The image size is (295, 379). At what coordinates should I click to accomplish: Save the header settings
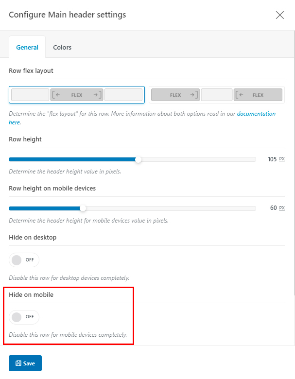(x=25, y=363)
